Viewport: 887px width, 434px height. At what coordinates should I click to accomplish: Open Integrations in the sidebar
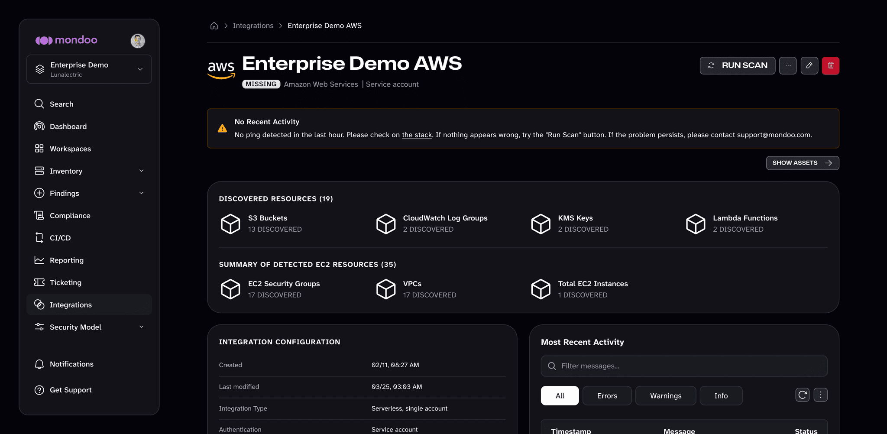[x=89, y=305]
